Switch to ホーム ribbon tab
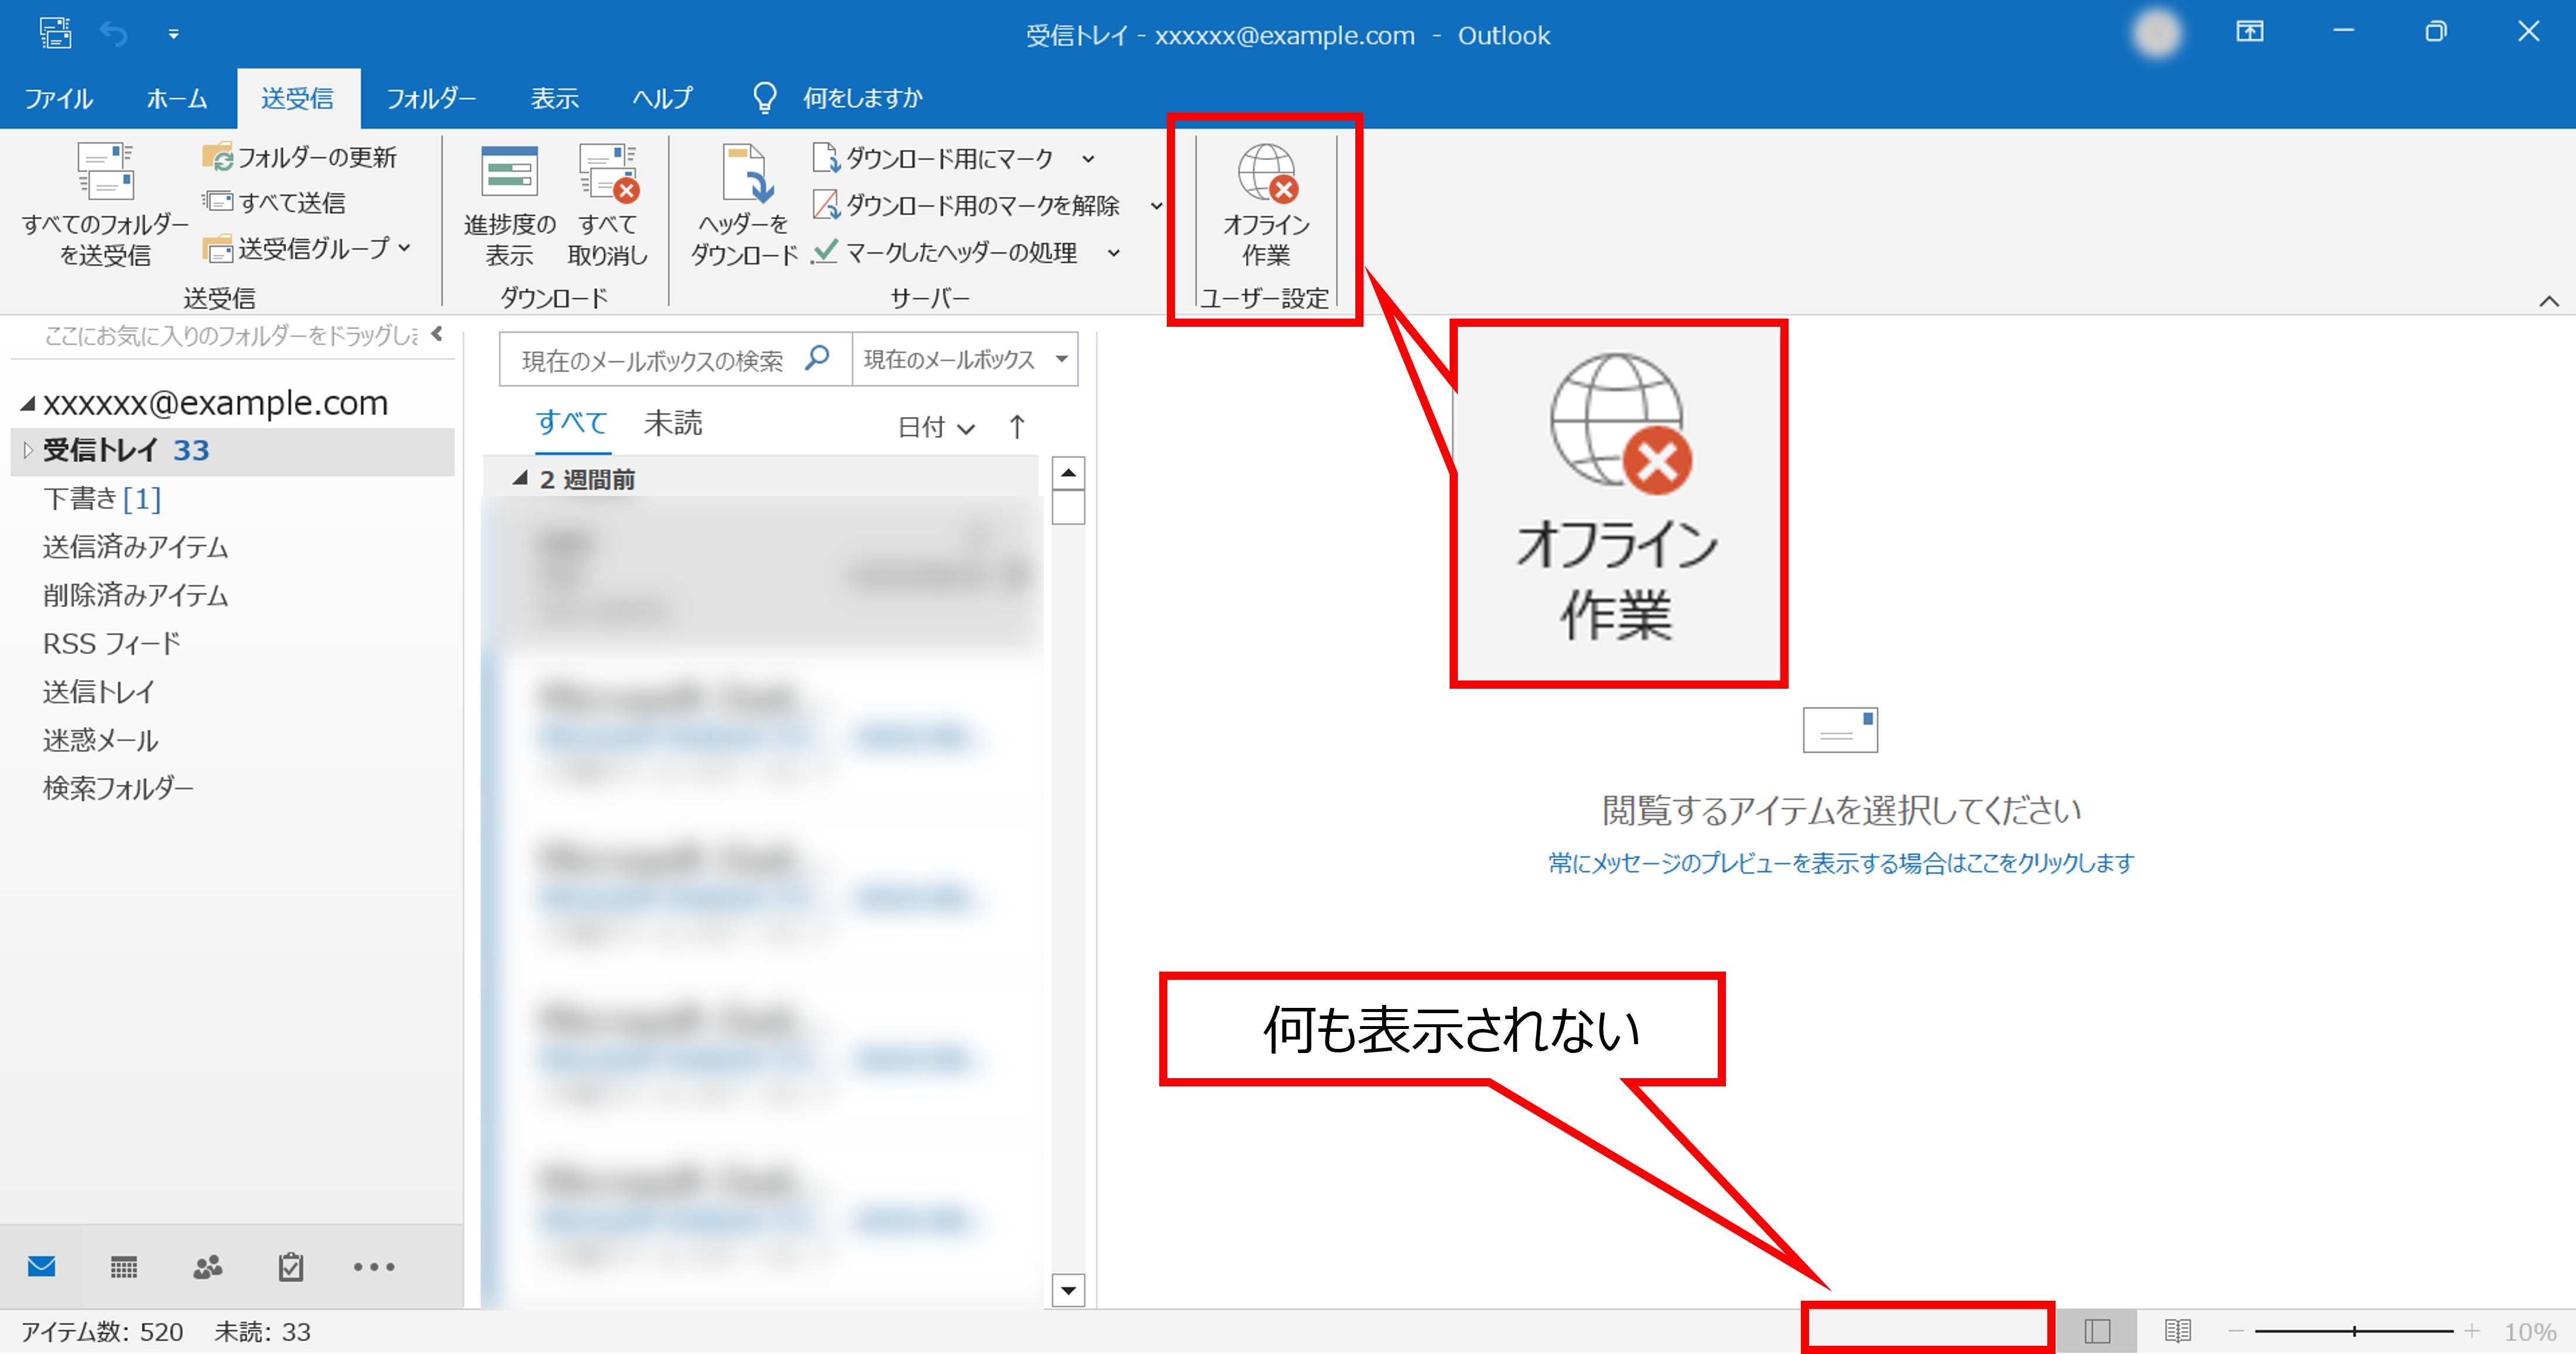 [177, 98]
